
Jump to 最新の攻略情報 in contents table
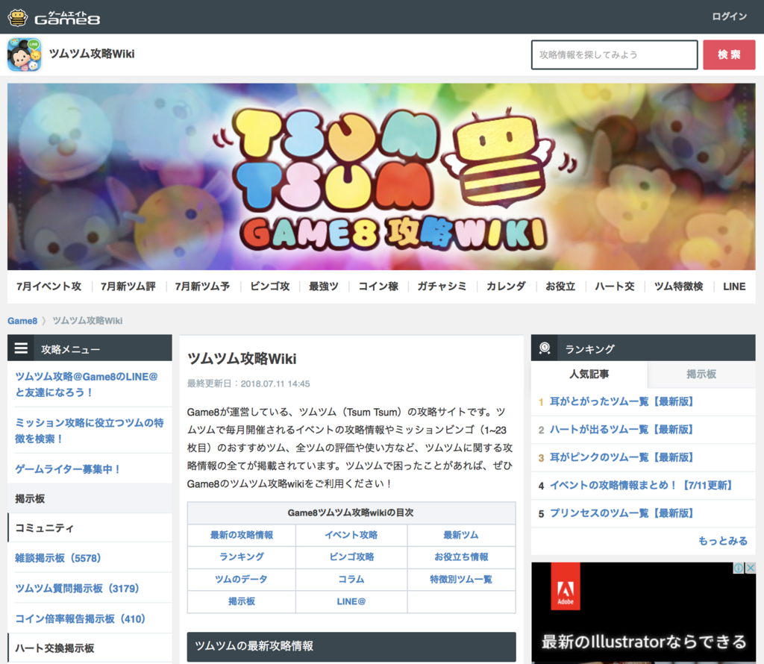(x=242, y=535)
